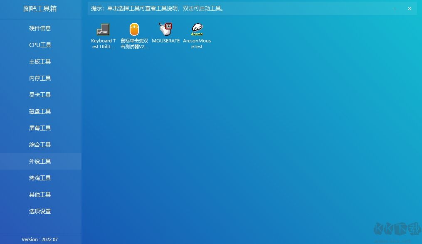The height and width of the screenshot is (244, 422).
Task: Select the 主板工具 motherboard tools section
Action: coord(40,61)
